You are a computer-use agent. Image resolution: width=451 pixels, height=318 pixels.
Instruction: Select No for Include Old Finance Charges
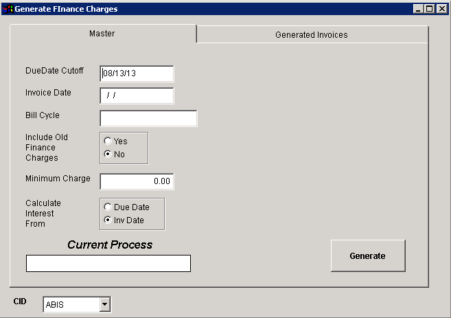click(x=108, y=154)
